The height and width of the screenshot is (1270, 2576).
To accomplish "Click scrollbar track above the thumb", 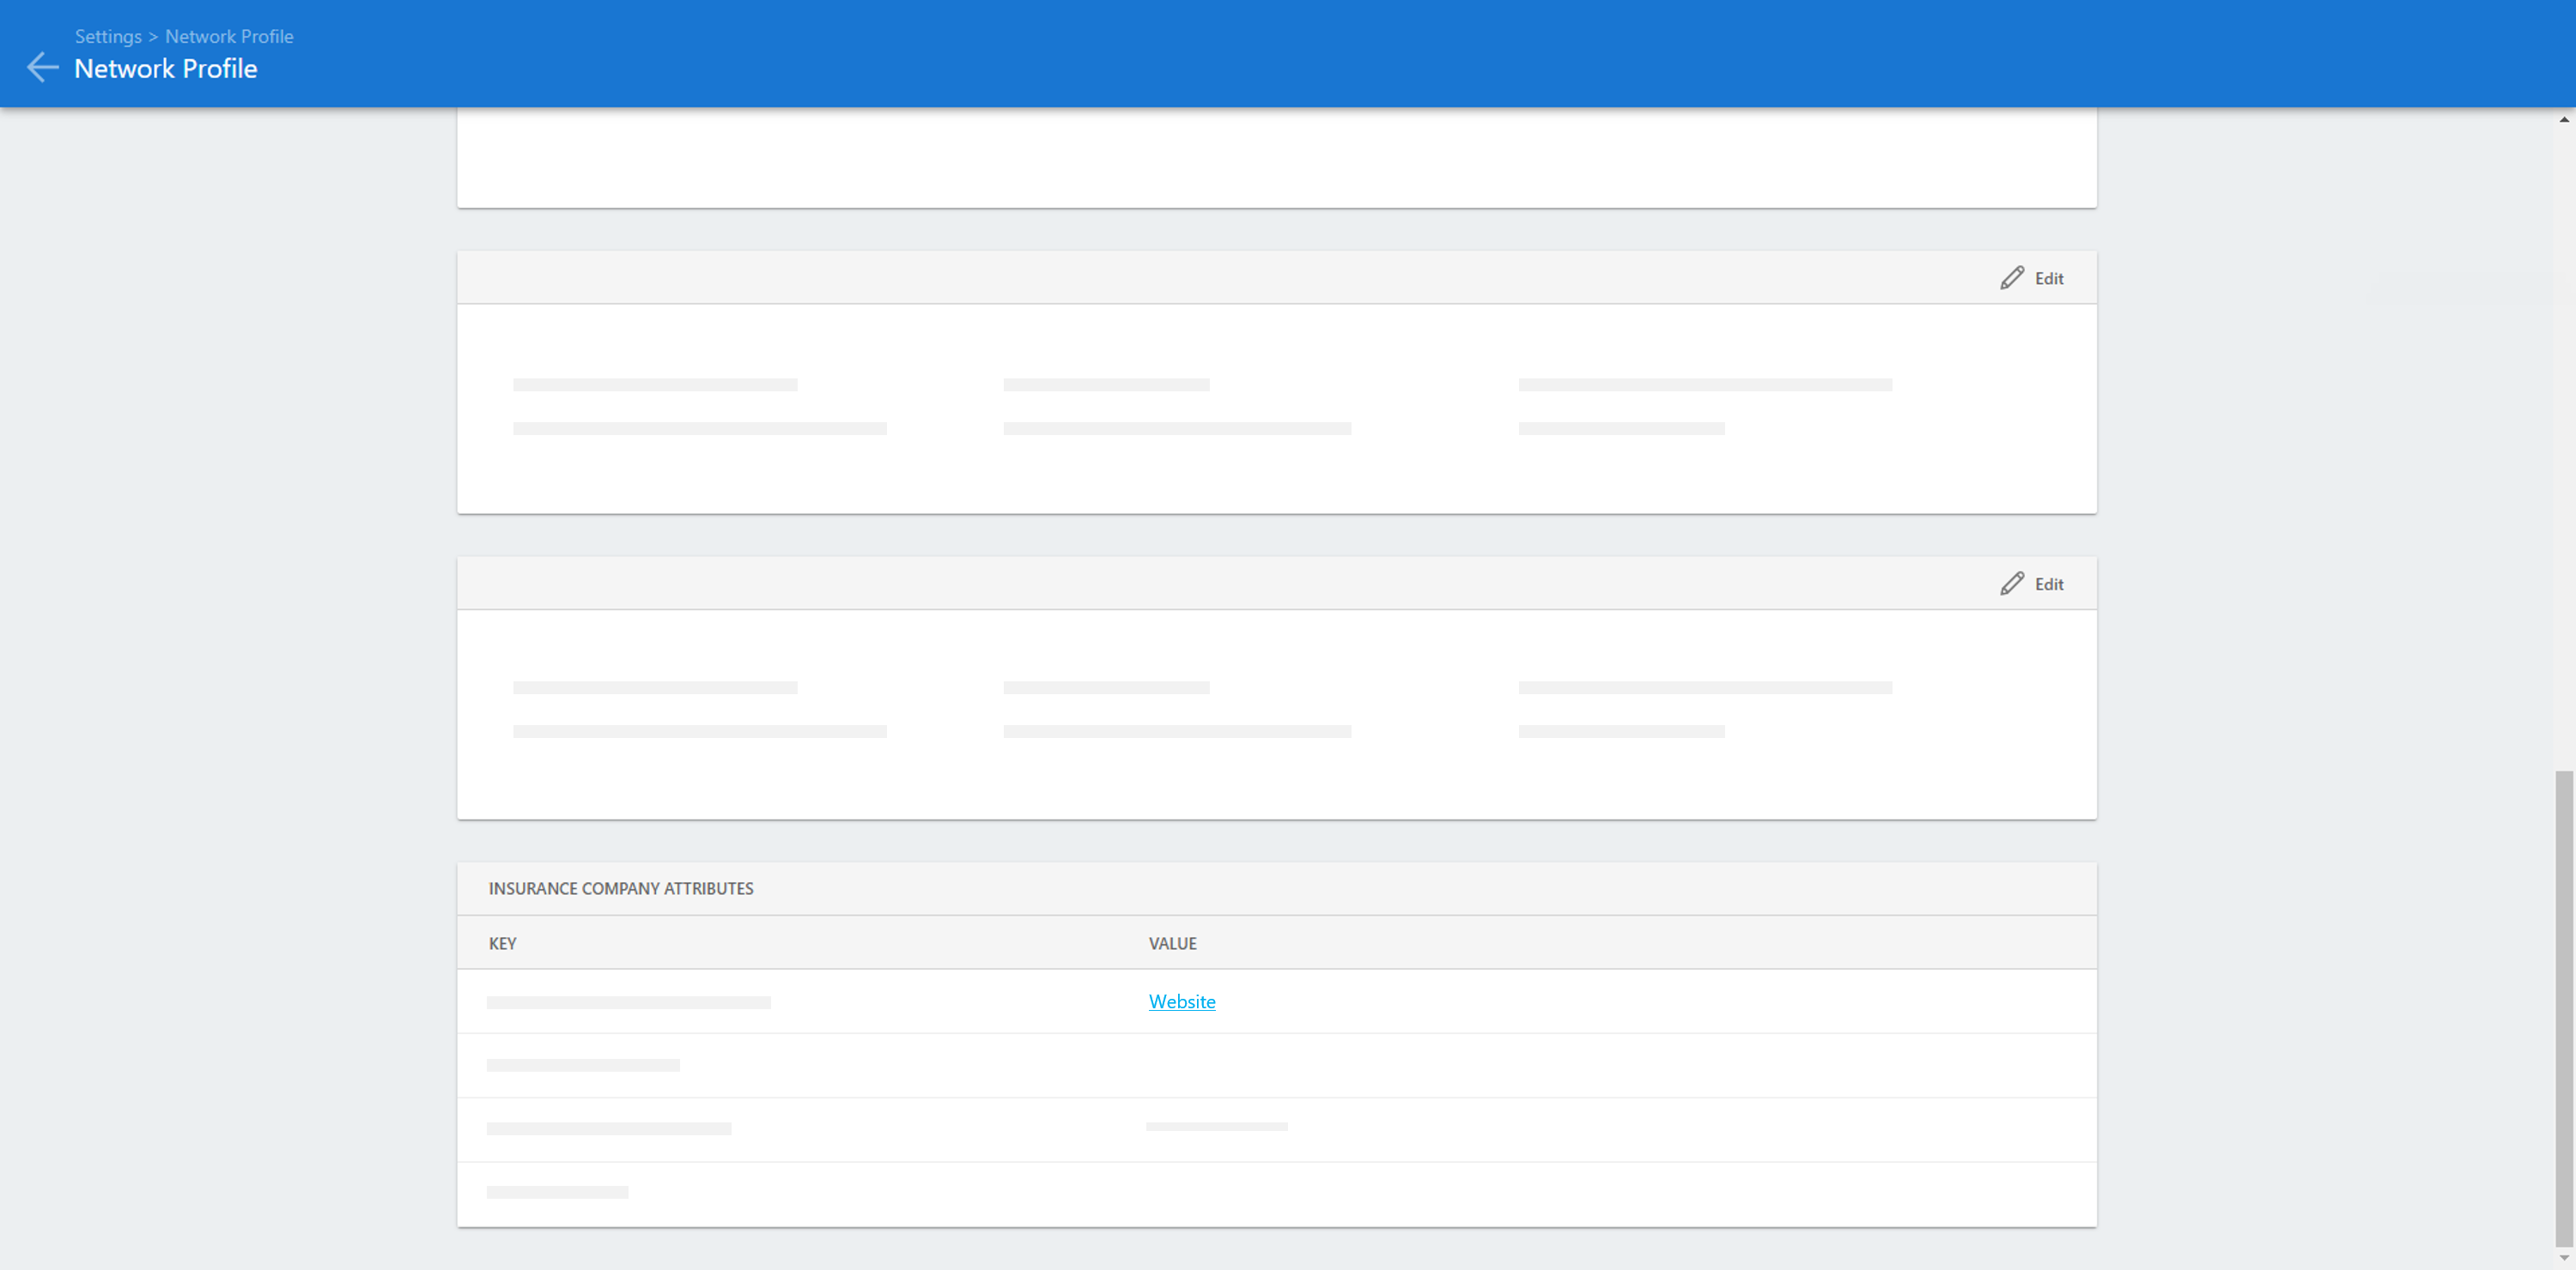I will [2564, 450].
